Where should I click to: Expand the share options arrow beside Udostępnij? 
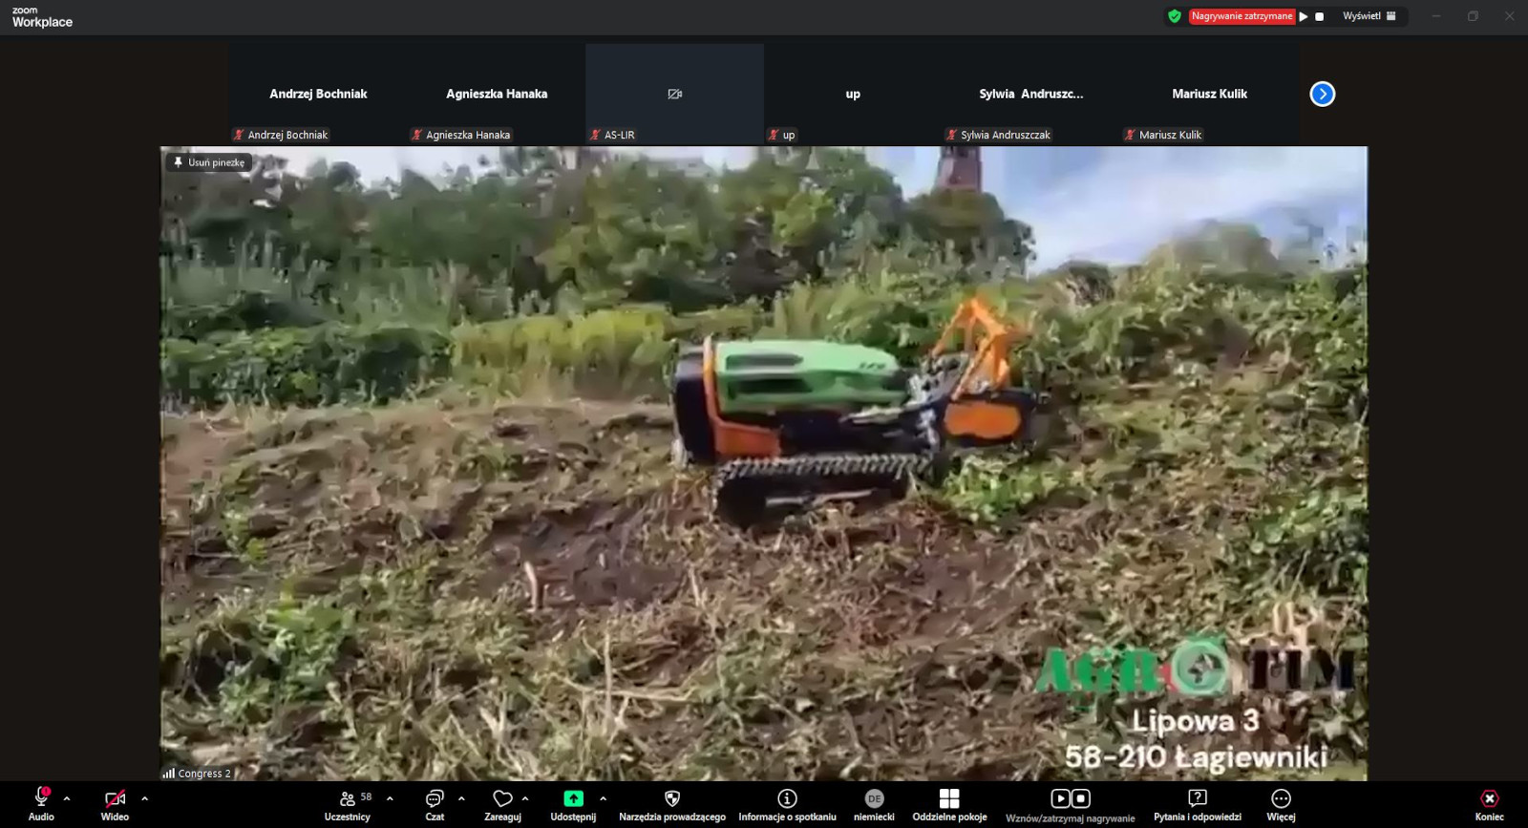pyautogui.click(x=603, y=798)
